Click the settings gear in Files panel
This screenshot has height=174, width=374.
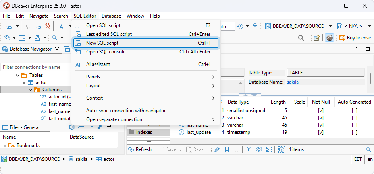(x=72, y=127)
